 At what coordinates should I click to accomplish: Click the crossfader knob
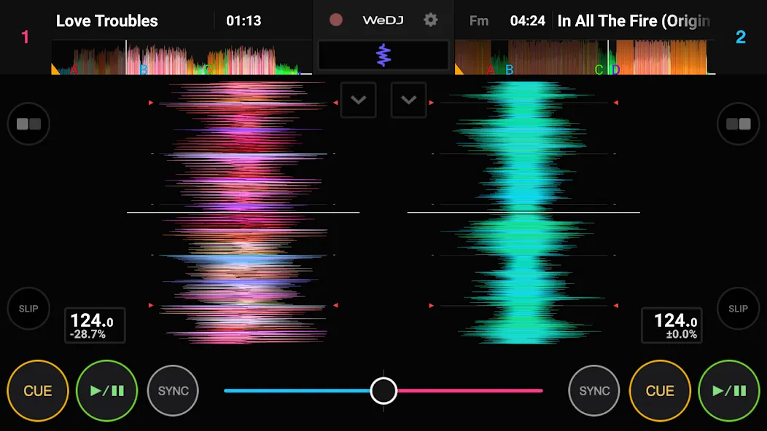coord(383,390)
